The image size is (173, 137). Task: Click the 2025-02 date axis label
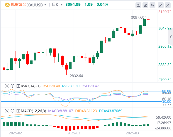[16, 133]
